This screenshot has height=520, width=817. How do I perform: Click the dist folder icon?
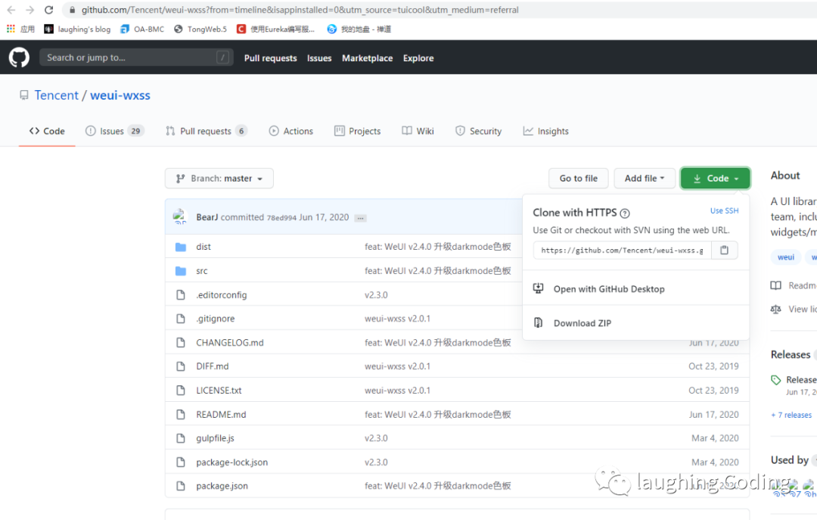click(181, 247)
